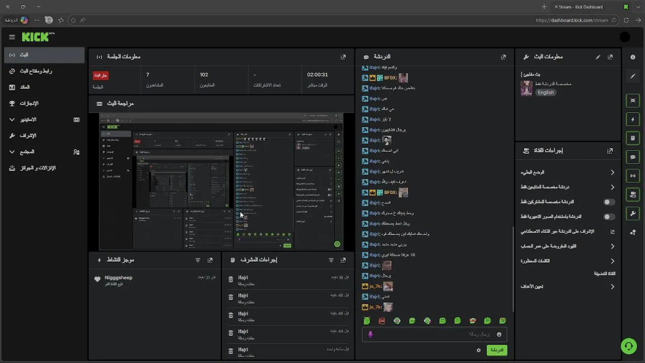Edit stream info with pencil icon in panel
The width and height of the screenshot is (645, 363).
[x=598, y=57]
